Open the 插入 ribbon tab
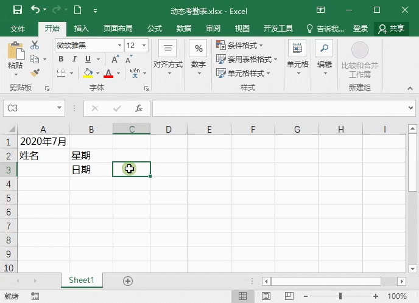419x303 pixels. (81, 29)
